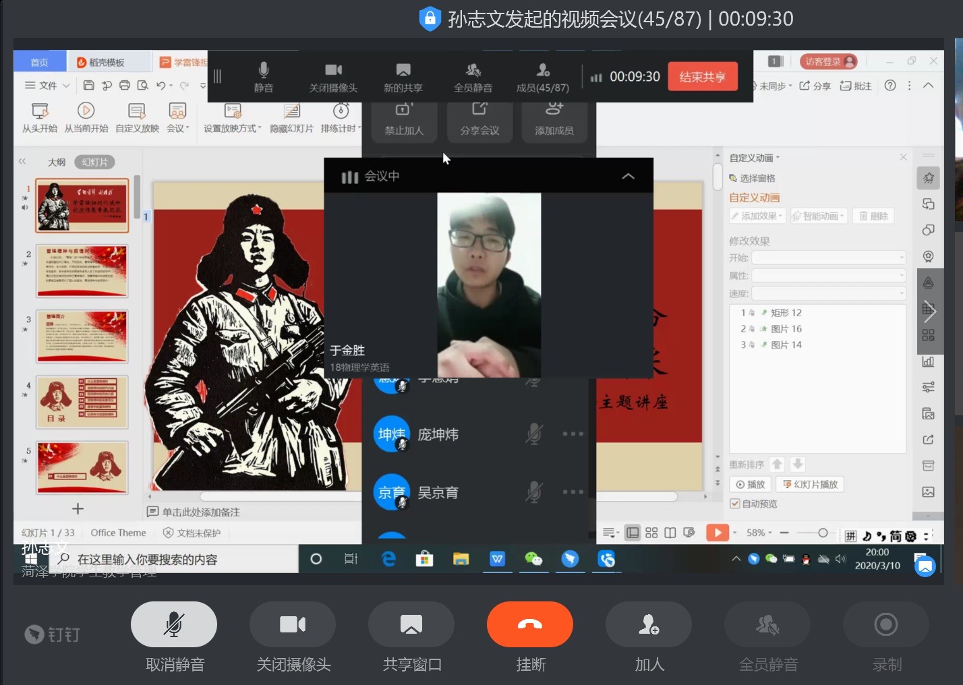Collapse the 会议中 video panel chevron

pos(628,177)
